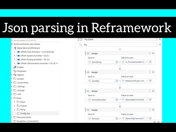Expand UiPath.Excel.Activities dependency

click(x=15, y=52)
